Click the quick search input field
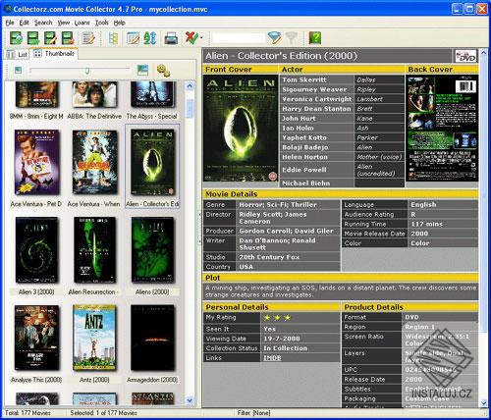 pos(238,38)
